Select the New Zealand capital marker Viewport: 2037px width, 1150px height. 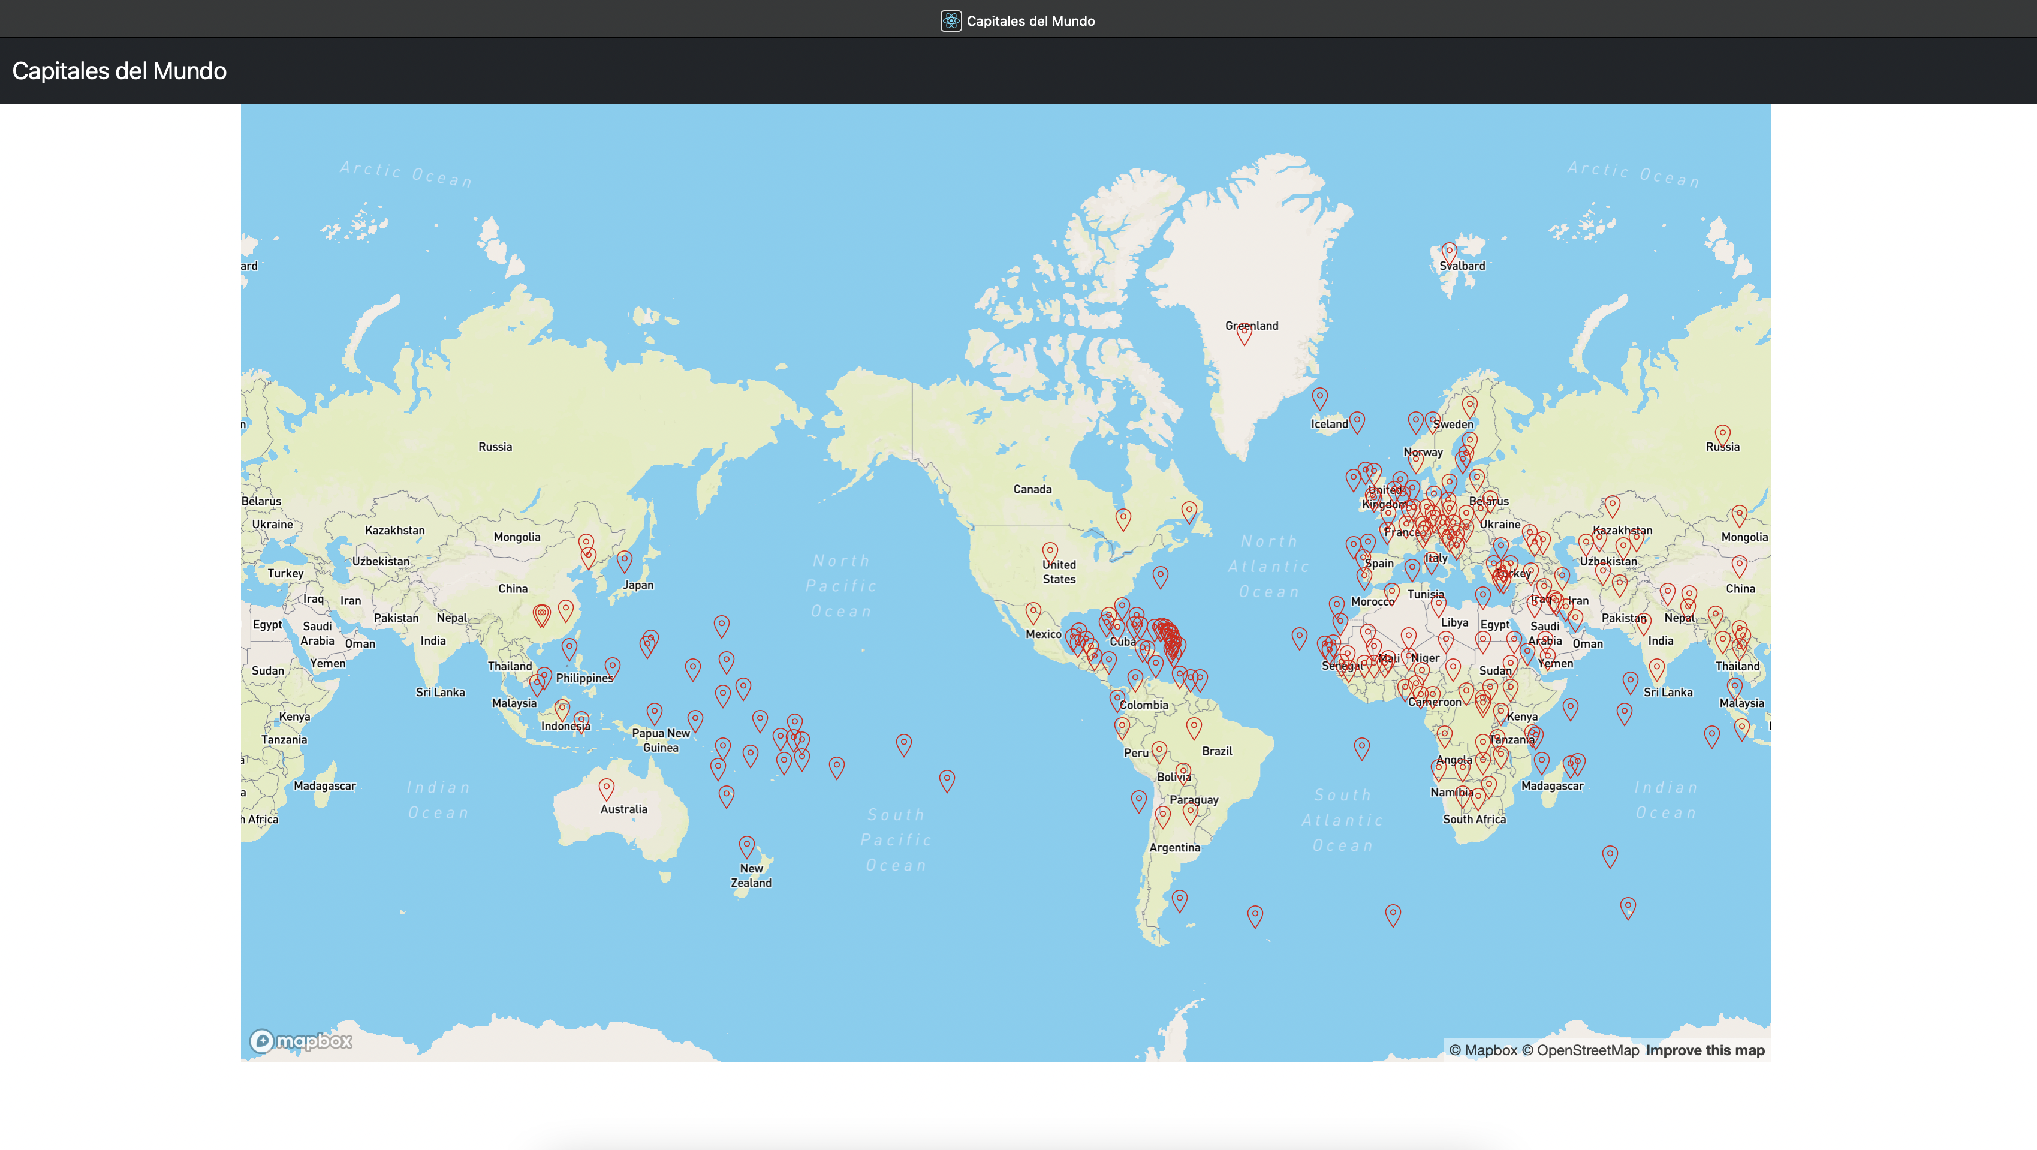[x=746, y=847]
